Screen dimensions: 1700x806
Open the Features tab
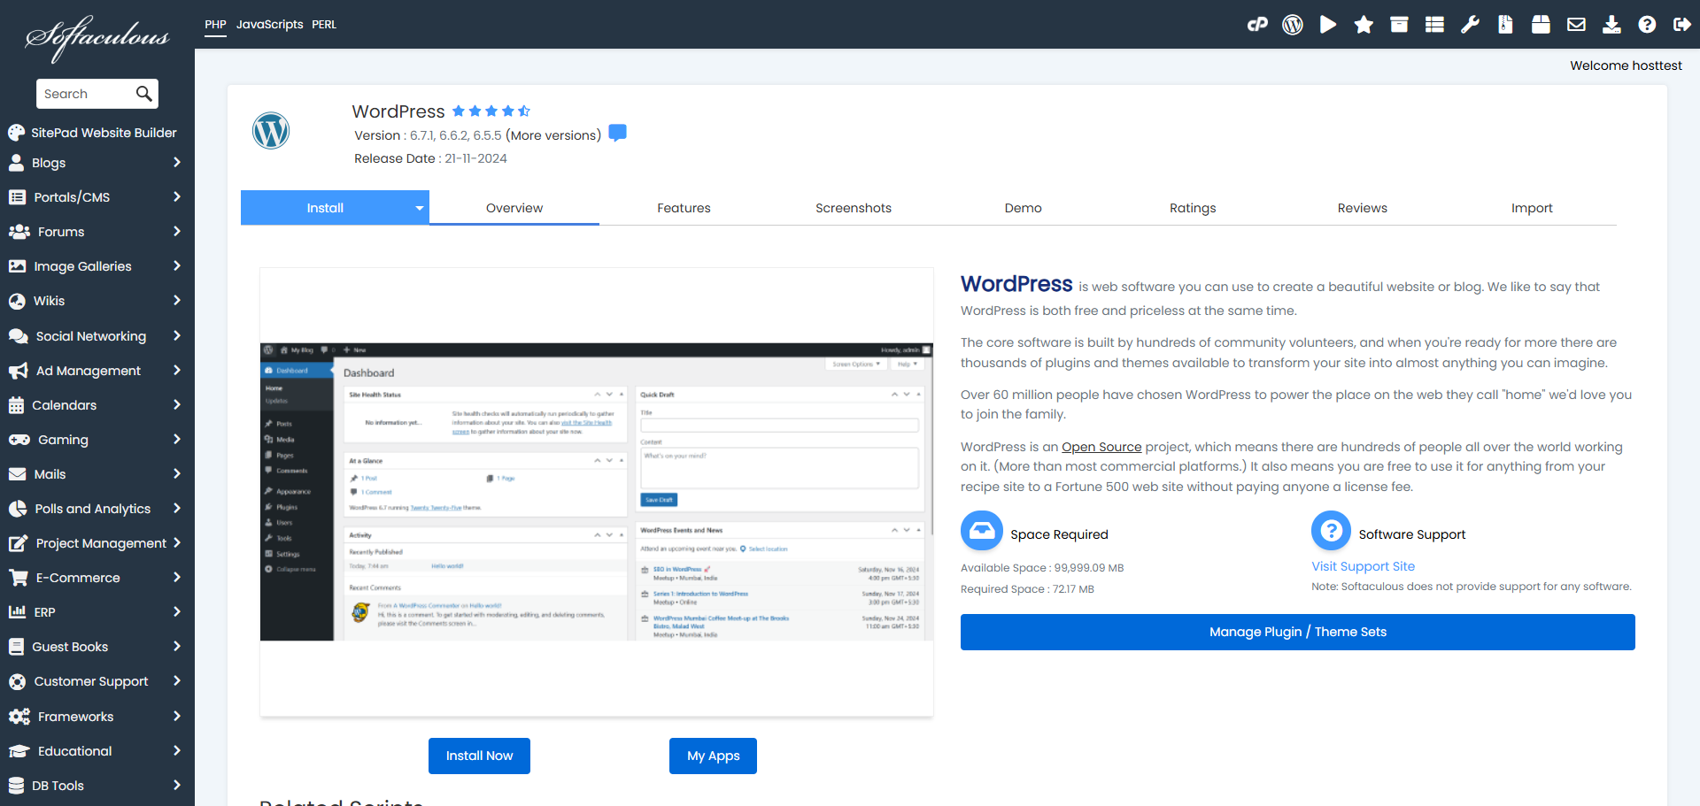tap(684, 208)
